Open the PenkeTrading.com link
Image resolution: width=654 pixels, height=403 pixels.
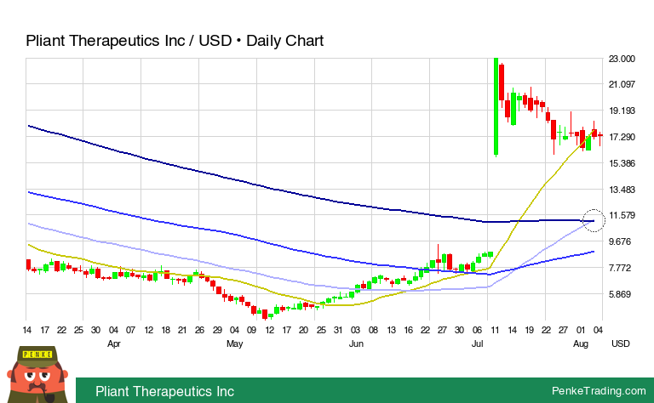click(599, 390)
